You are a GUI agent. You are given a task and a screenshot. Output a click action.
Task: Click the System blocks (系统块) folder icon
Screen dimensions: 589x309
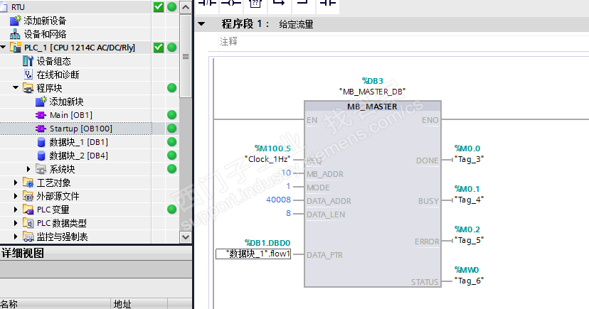coord(41,169)
